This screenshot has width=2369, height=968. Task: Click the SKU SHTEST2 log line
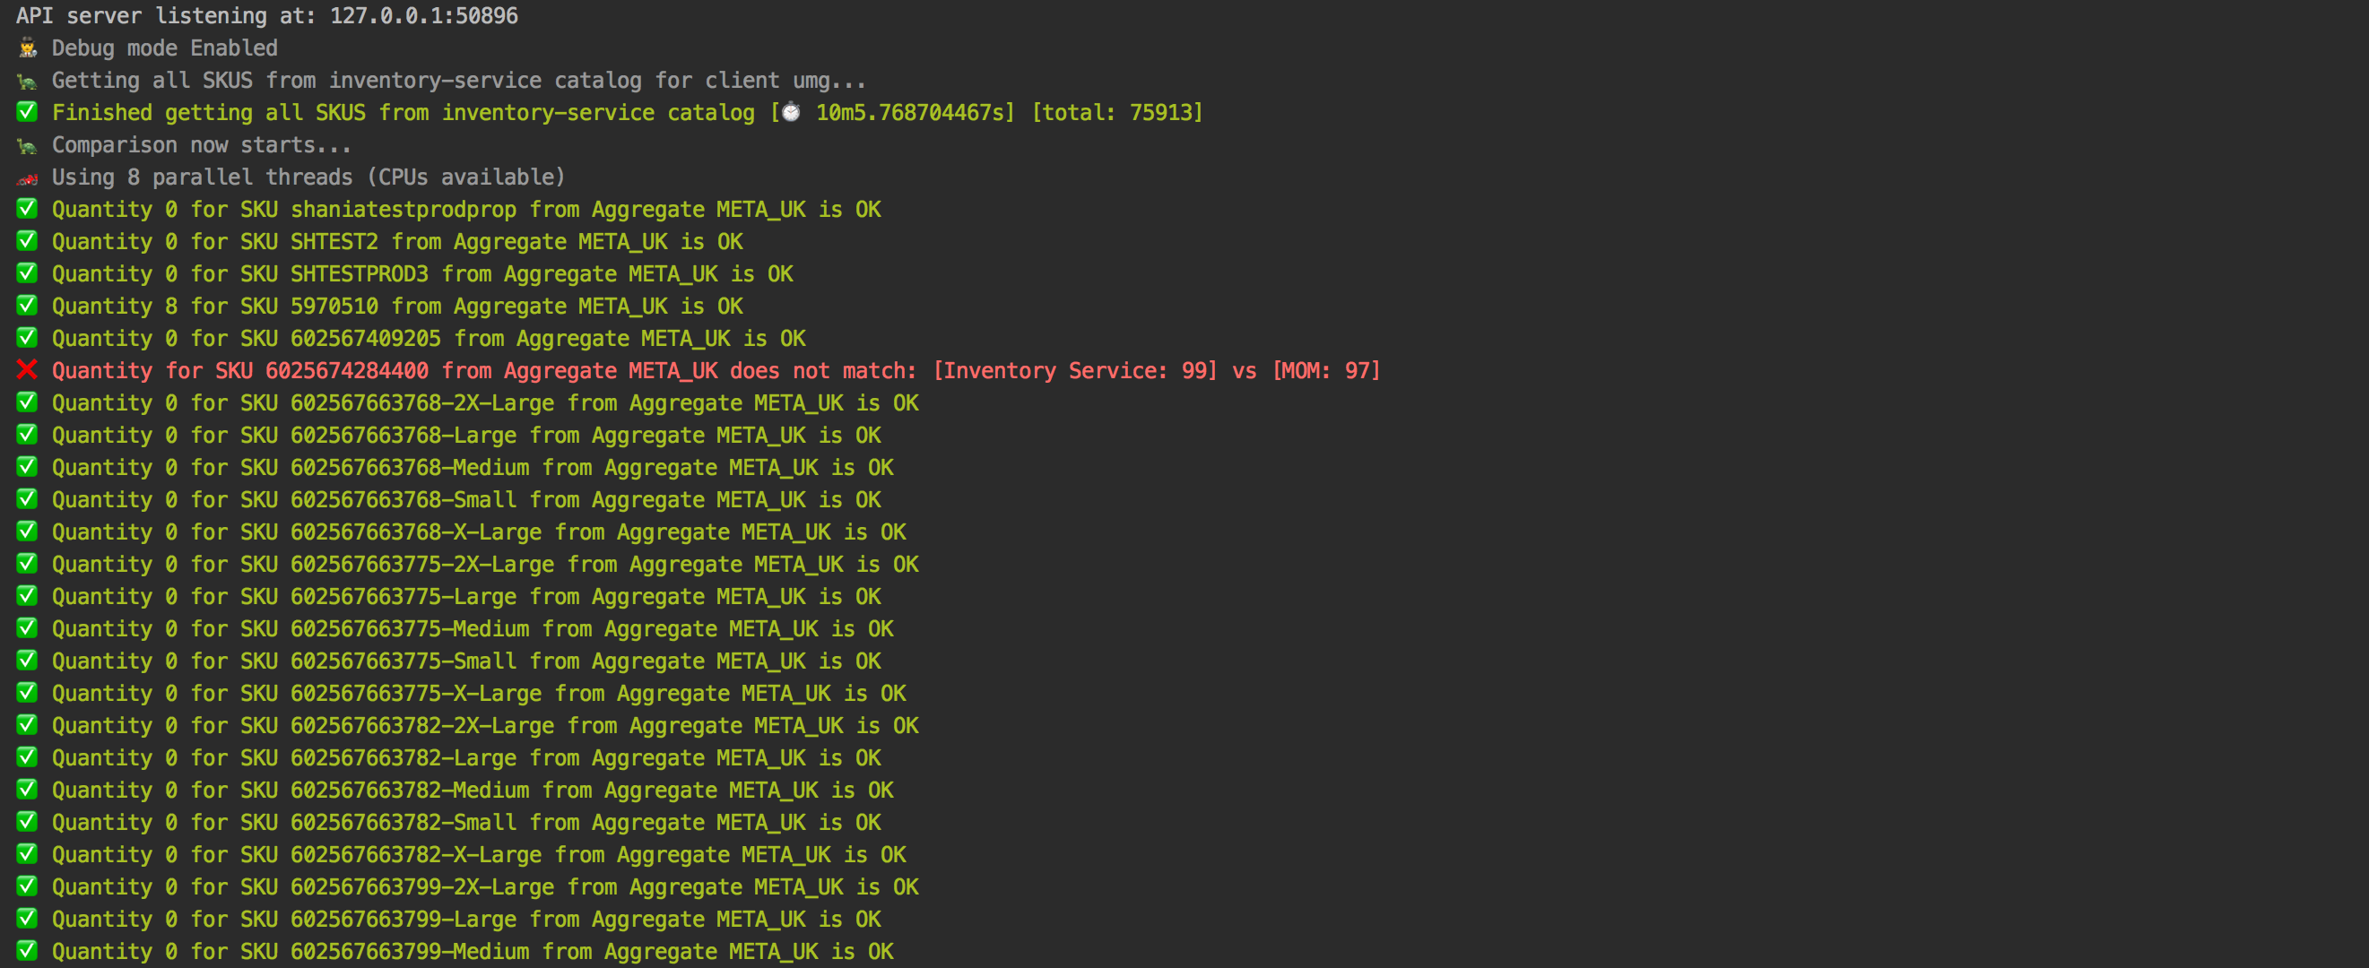[397, 242]
